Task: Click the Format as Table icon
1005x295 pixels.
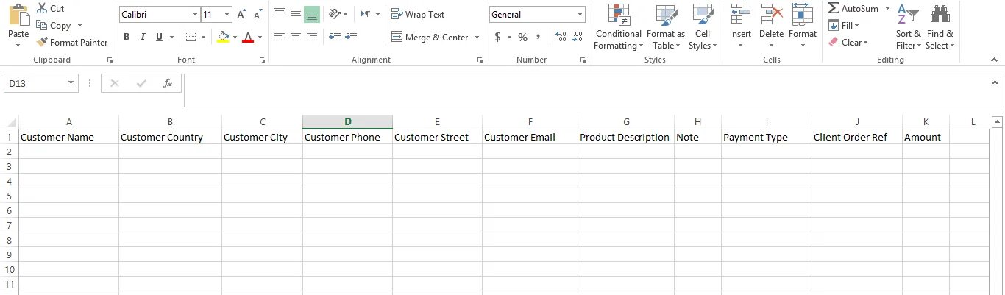Action: pos(666,16)
